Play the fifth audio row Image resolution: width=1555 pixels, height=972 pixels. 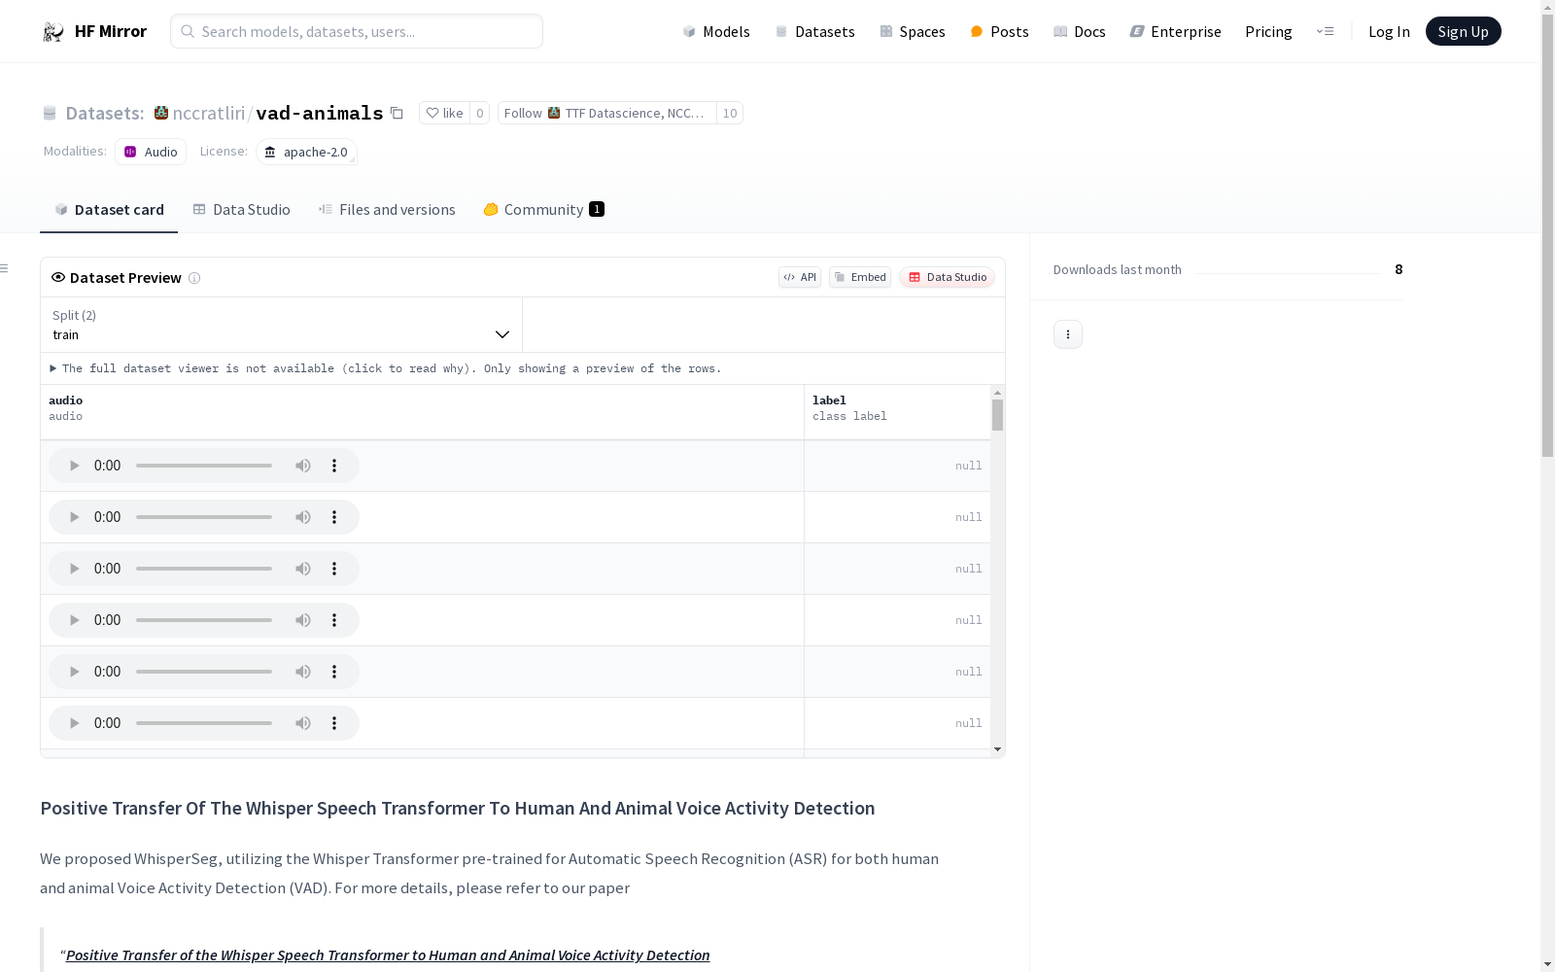tap(74, 672)
